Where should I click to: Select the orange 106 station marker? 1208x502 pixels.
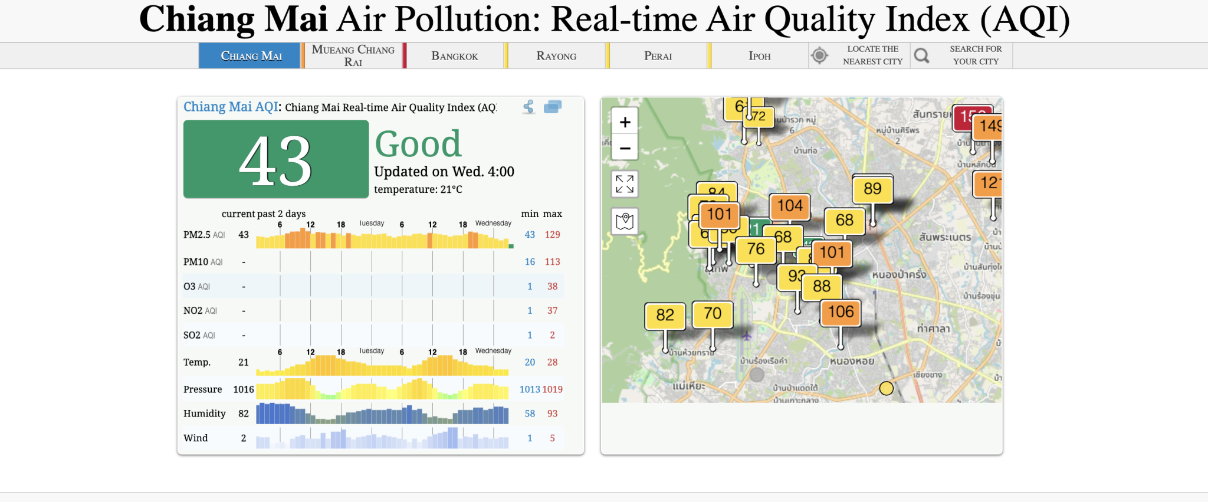coord(841,312)
